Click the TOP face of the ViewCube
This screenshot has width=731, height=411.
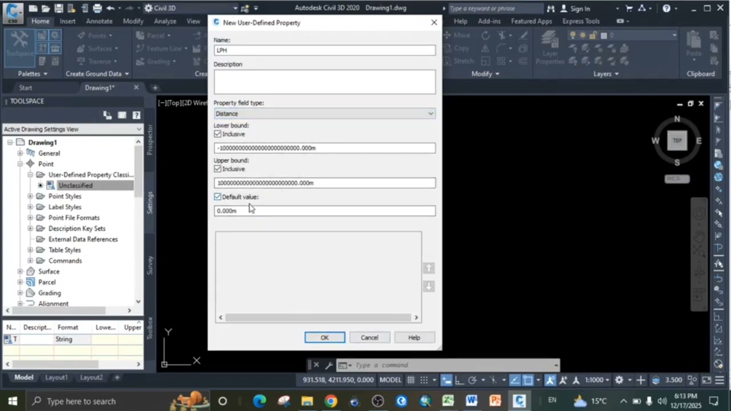(x=677, y=140)
